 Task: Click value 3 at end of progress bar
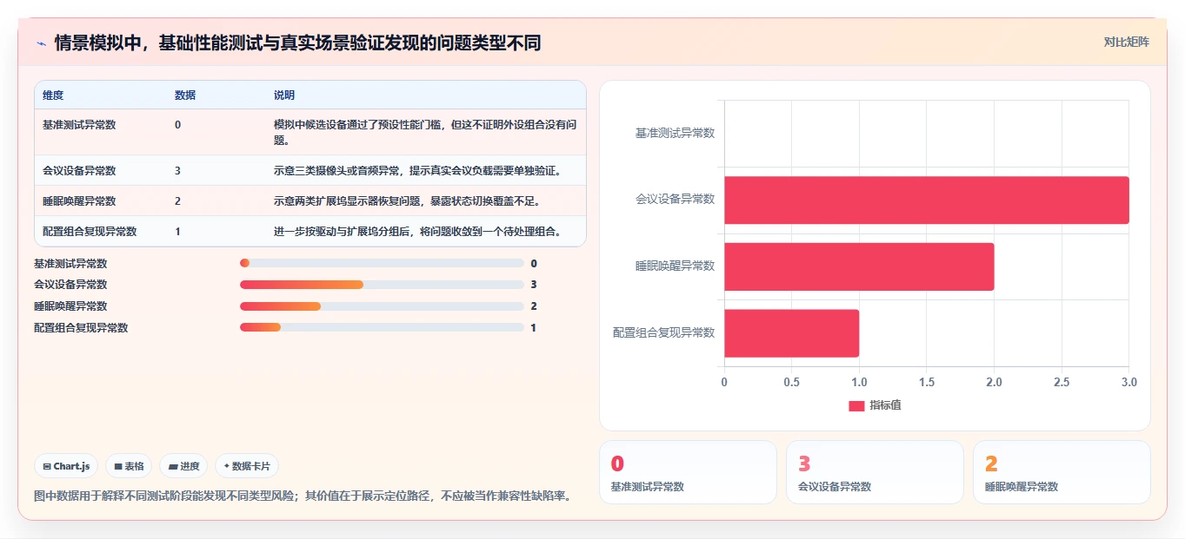(x=534, y=285)
